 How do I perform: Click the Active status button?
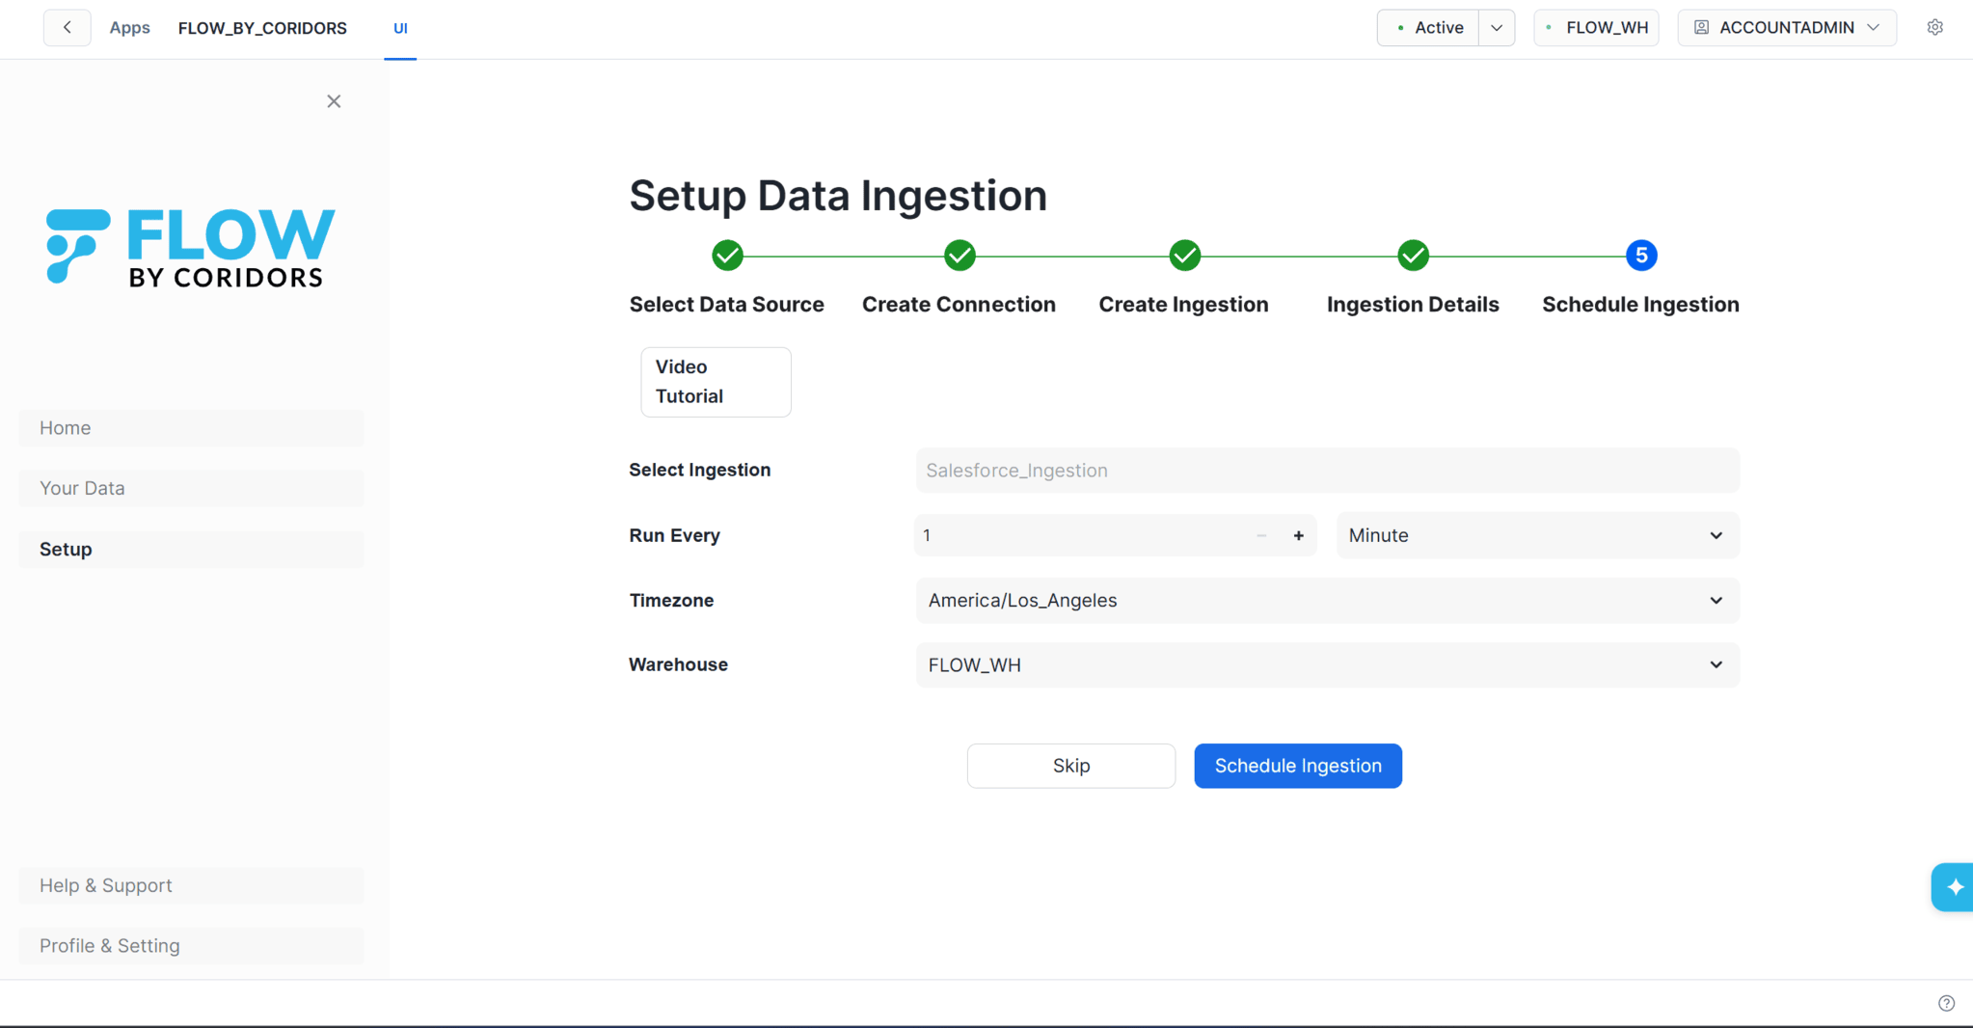[x=1429, y=28]
